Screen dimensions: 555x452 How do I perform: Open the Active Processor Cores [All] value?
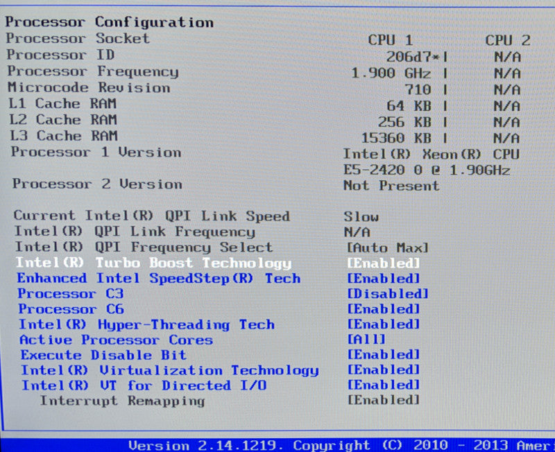pyautogui.click(x=366, y=340)
